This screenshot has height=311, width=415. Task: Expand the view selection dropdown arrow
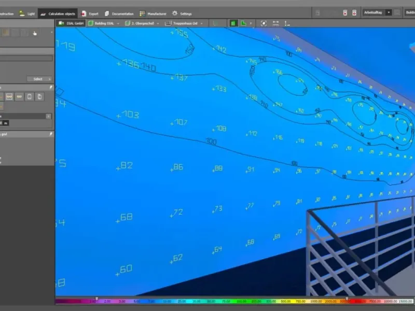(251, 23)
